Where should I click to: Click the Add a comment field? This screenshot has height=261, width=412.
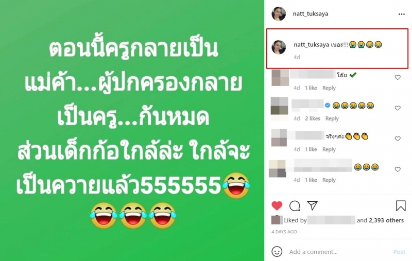(x=339, y=252)
